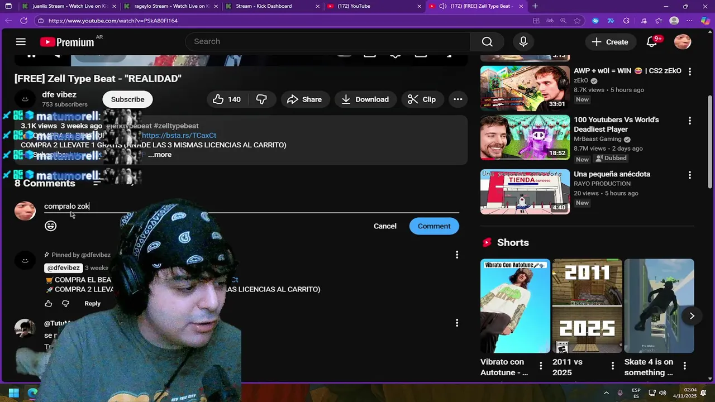Open the YouTube account avatar menu
Screen dimensions: 715x402
point(683,42)
